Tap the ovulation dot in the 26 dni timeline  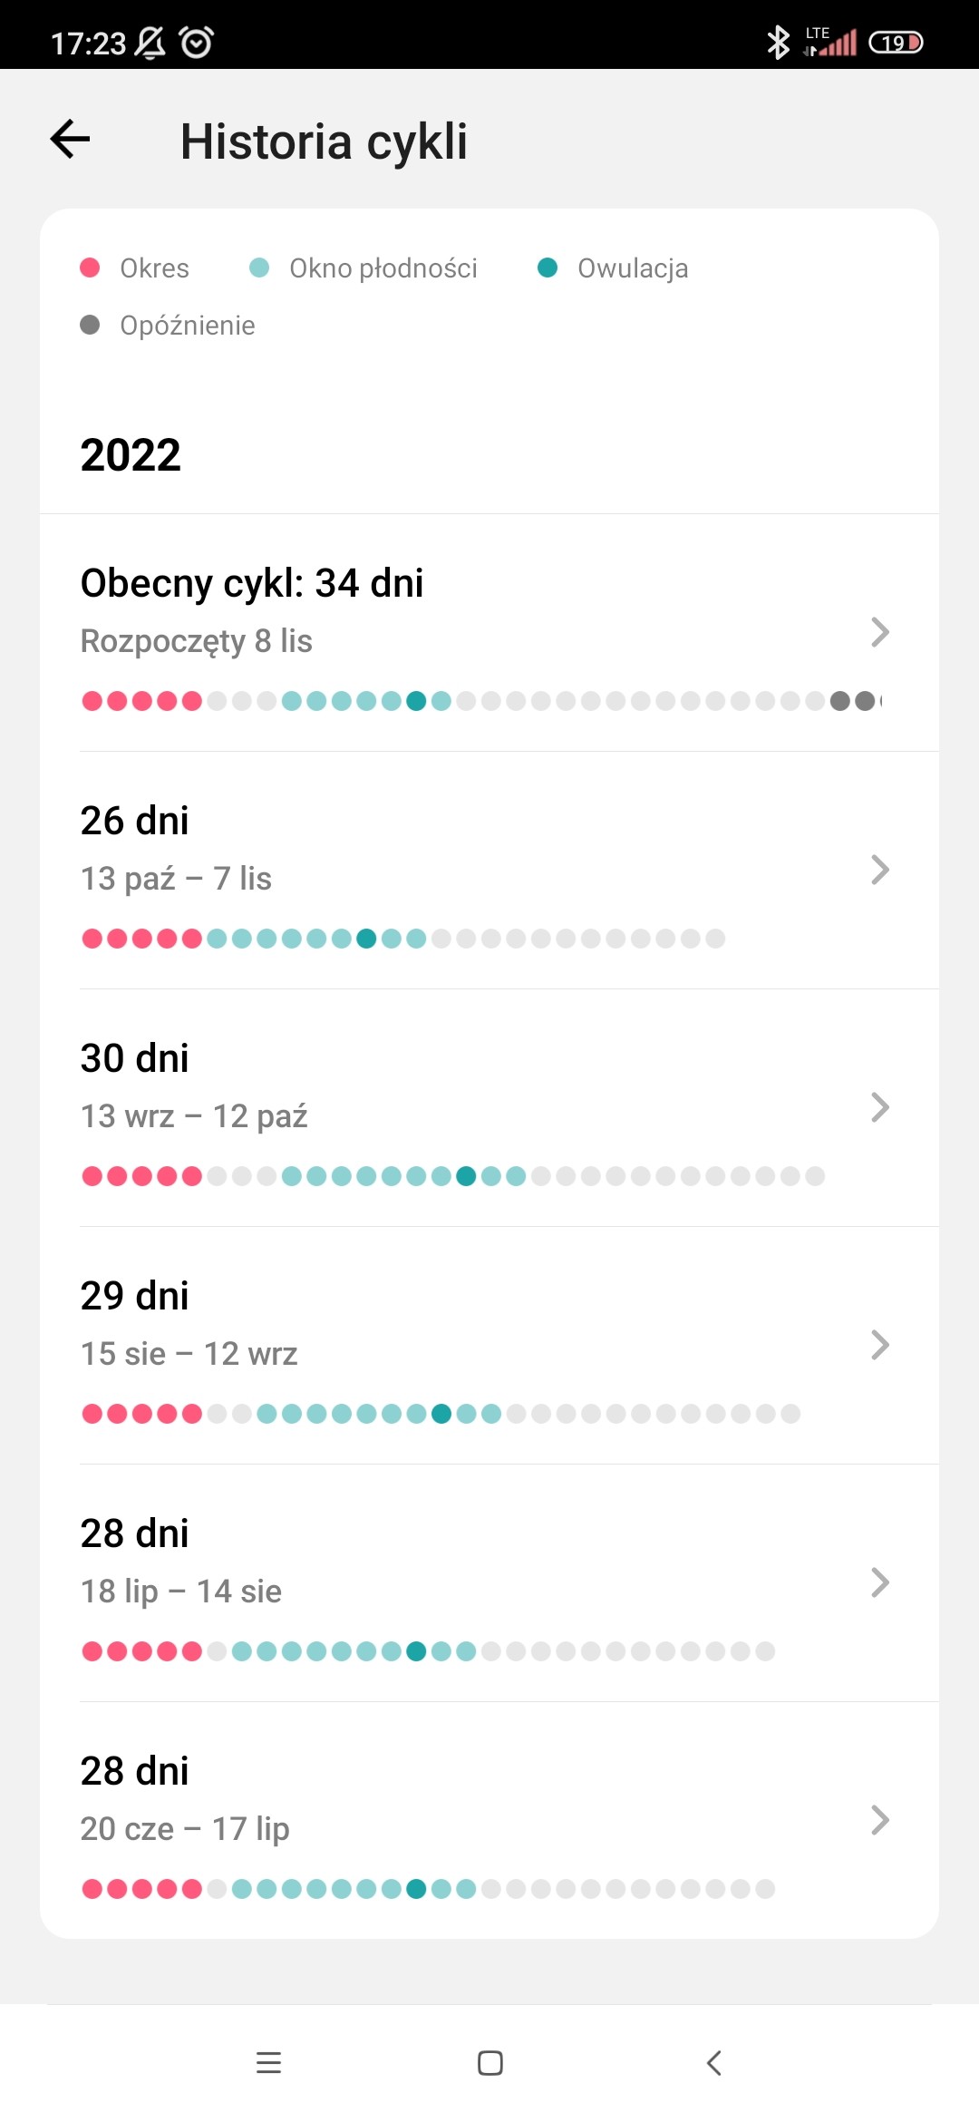pos(366,939)
